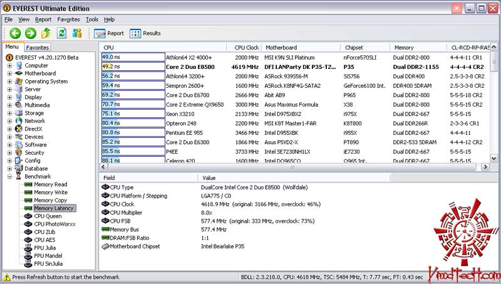Open the CPU AES benchmark

pos(44,240)
